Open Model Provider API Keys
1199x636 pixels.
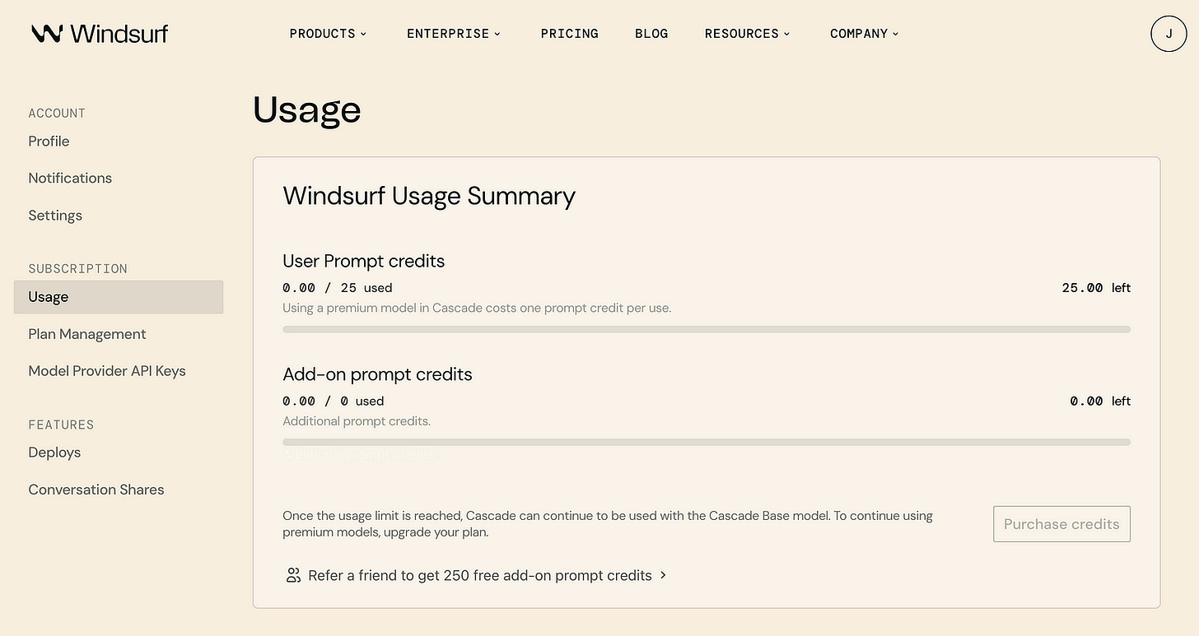[x=107, y=370]
